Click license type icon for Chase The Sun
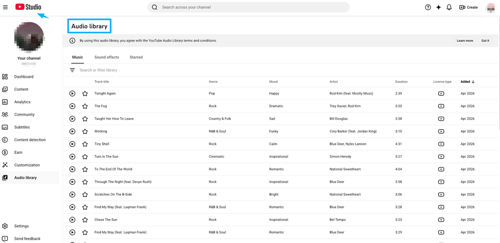The width and height of the screenshot is (500, 243). (441, 220)
